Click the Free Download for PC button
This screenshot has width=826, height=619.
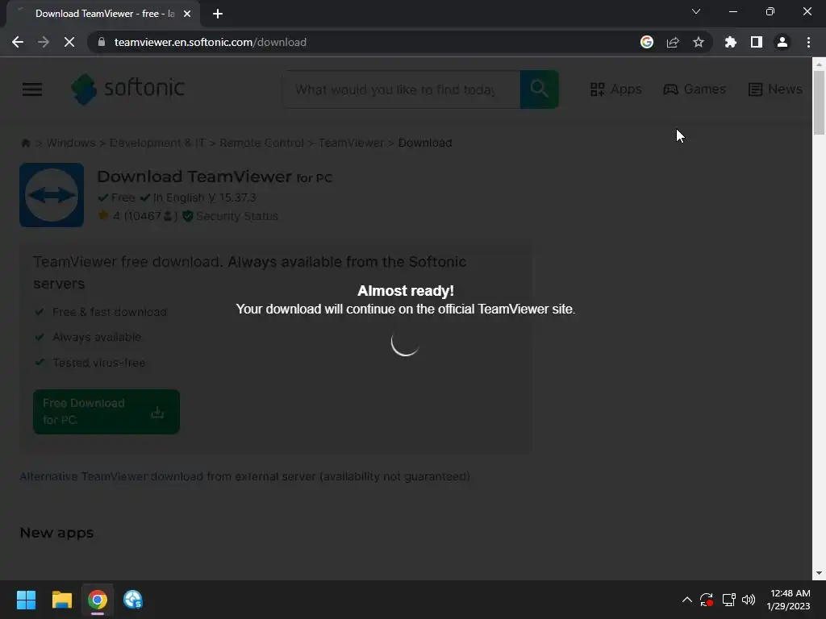[x=106, y=412]
